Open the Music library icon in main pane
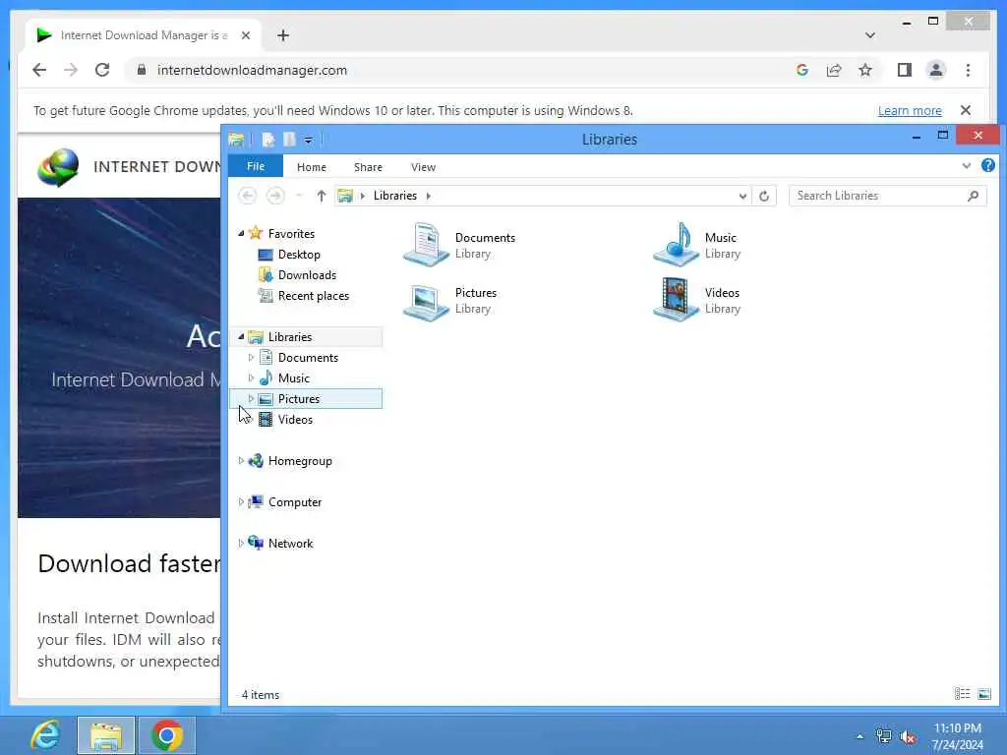 pos(675,245)
